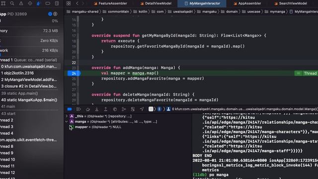Click line number 17 in gutter
Viewport: 318px width, 179px height.
pyautogui.click(x=74, y=36)
